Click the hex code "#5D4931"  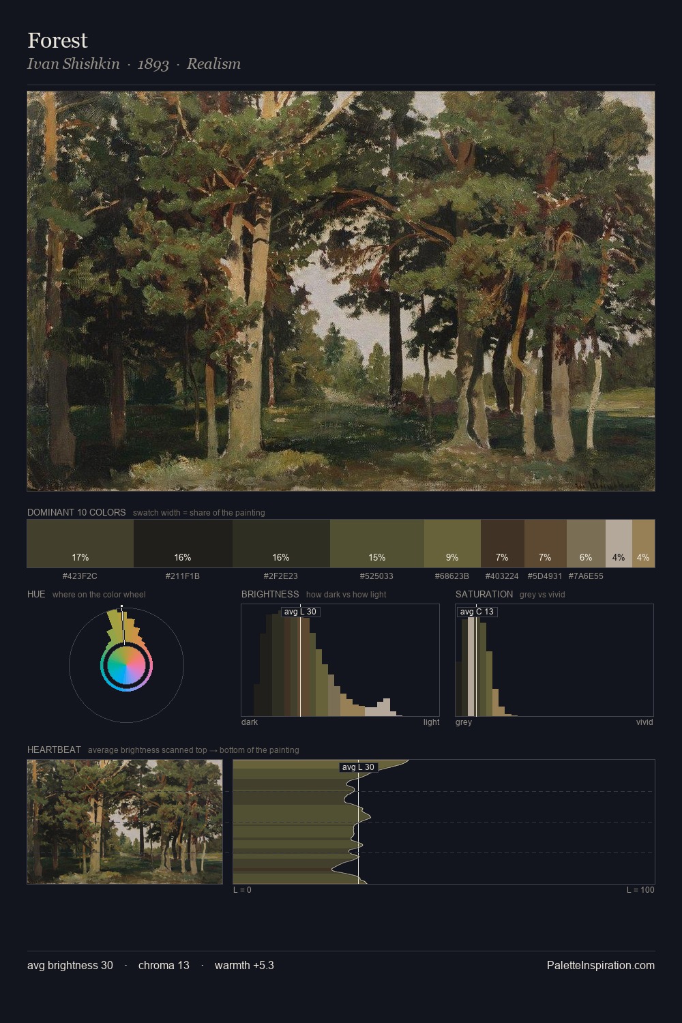tap(545, 576)
